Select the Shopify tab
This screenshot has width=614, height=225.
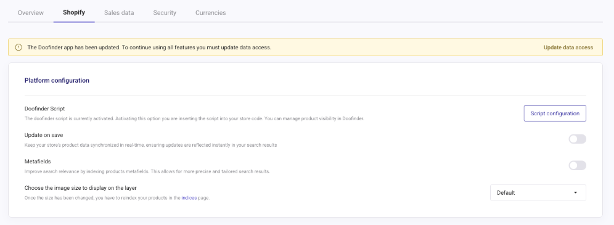(x=73, y=12)
